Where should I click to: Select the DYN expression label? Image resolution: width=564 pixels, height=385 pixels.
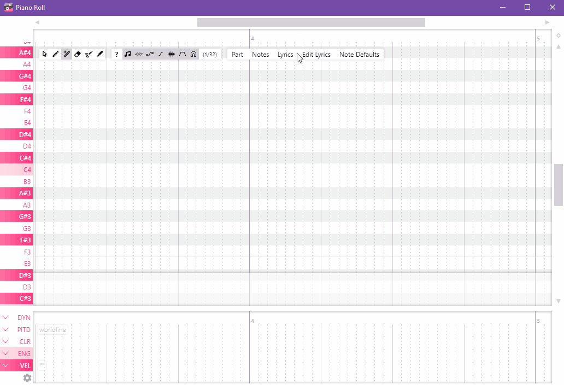click(23, 318)
